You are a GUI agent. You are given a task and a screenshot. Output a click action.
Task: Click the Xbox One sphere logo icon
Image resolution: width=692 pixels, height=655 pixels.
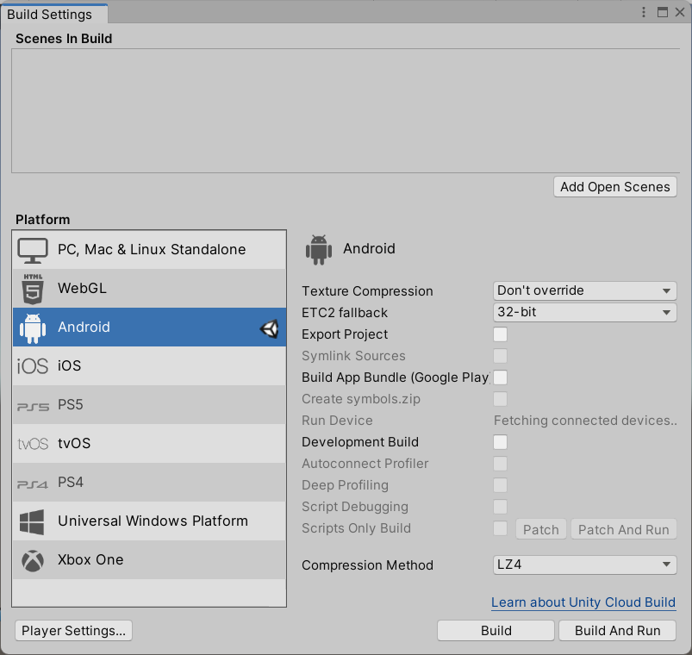33,561
